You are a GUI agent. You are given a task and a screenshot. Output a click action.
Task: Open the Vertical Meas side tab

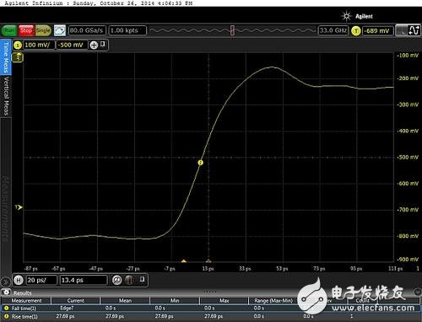tap(6, 96)
